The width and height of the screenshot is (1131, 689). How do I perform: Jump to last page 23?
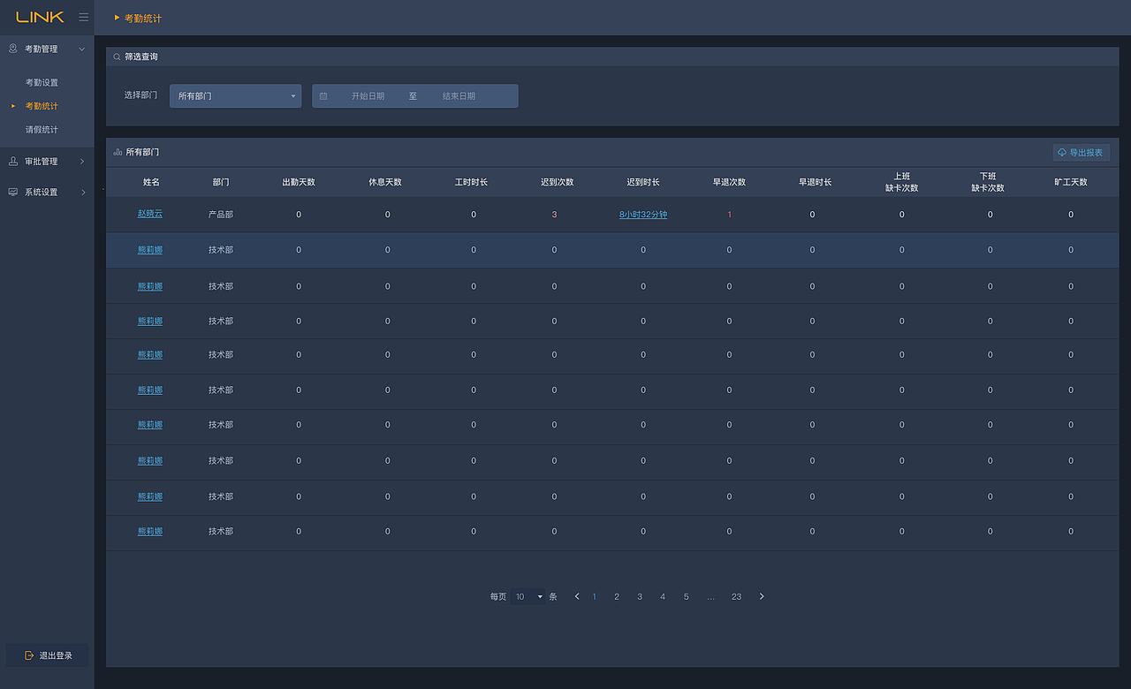tap(736, 597)
